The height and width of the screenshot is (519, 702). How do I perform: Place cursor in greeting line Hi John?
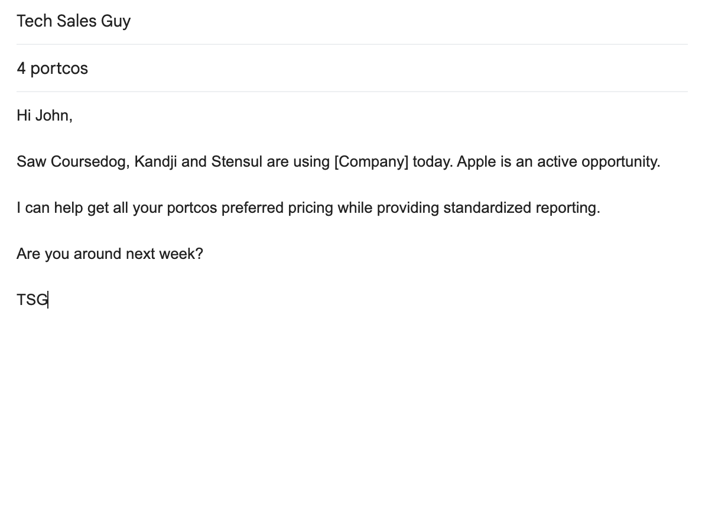tap(44, 115)
